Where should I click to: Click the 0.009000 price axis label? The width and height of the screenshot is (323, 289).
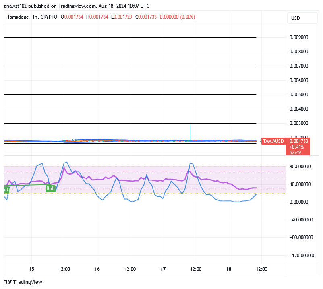[299, 37]
